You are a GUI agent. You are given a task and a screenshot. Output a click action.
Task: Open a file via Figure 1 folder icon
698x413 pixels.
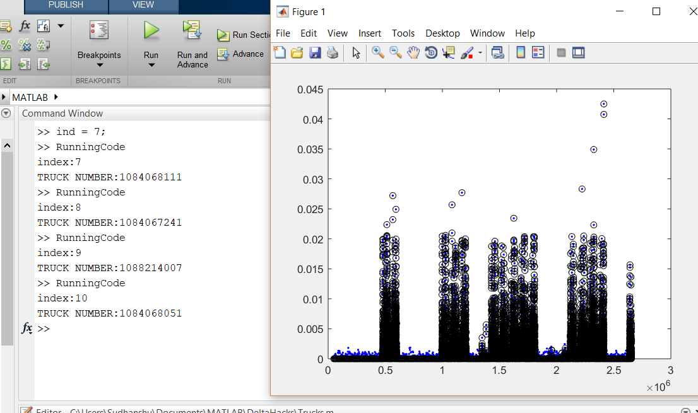[297, 53]
